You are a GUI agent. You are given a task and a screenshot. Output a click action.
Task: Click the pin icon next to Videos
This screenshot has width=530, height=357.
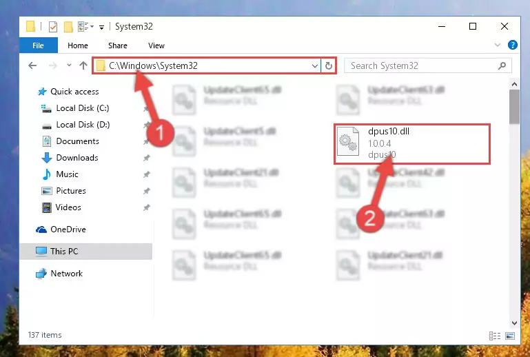146,207
